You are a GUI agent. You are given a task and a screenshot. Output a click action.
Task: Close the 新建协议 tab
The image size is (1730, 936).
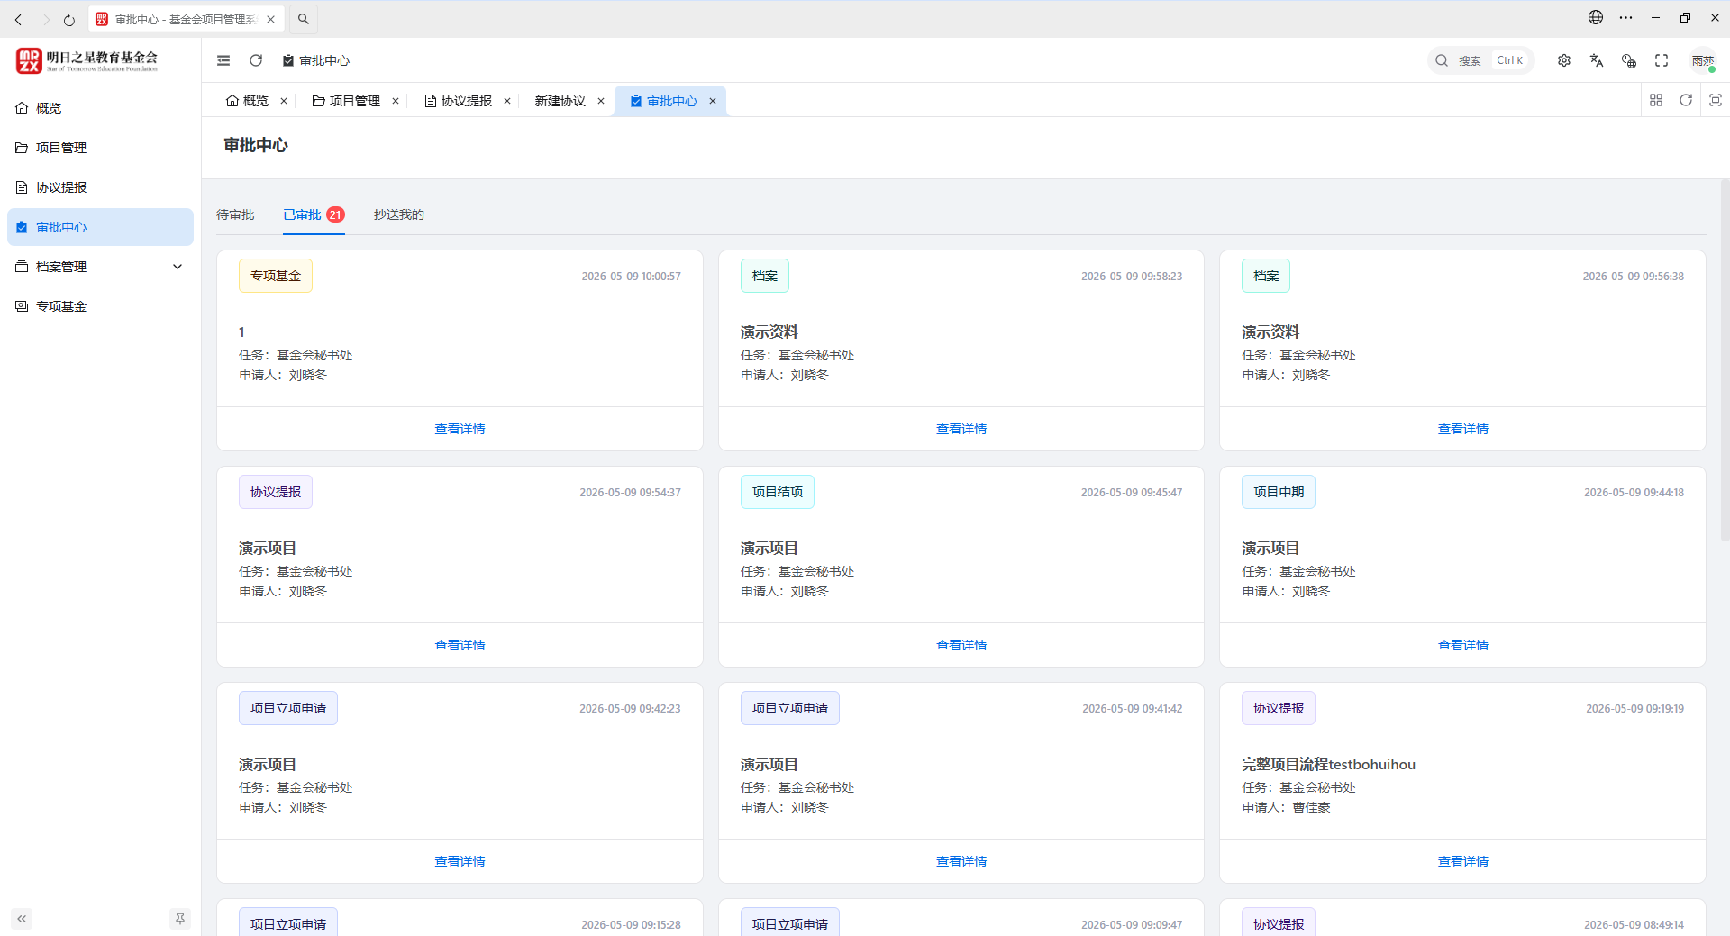click(601, 101)
